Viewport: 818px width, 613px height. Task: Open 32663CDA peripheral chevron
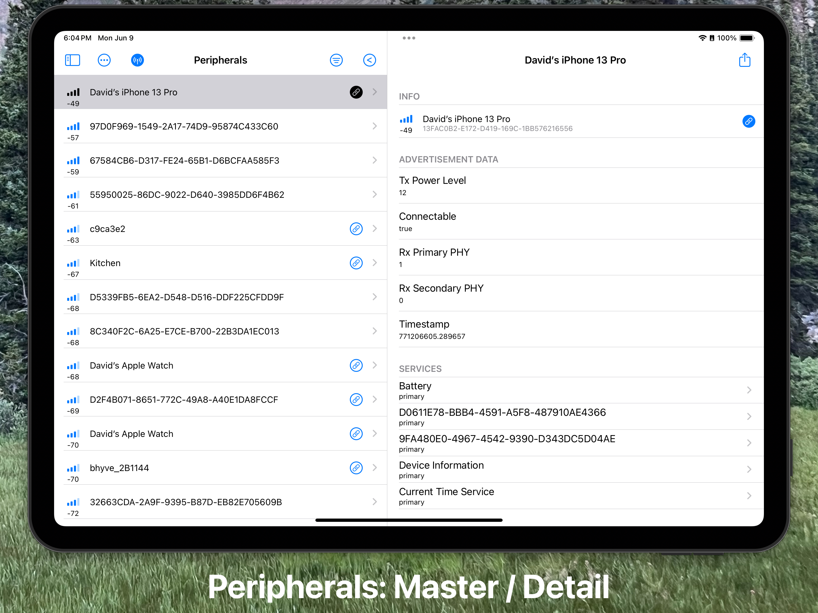(x=375, y=502)
